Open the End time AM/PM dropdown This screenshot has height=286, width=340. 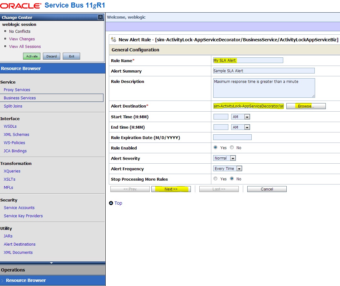coord(240,127)
